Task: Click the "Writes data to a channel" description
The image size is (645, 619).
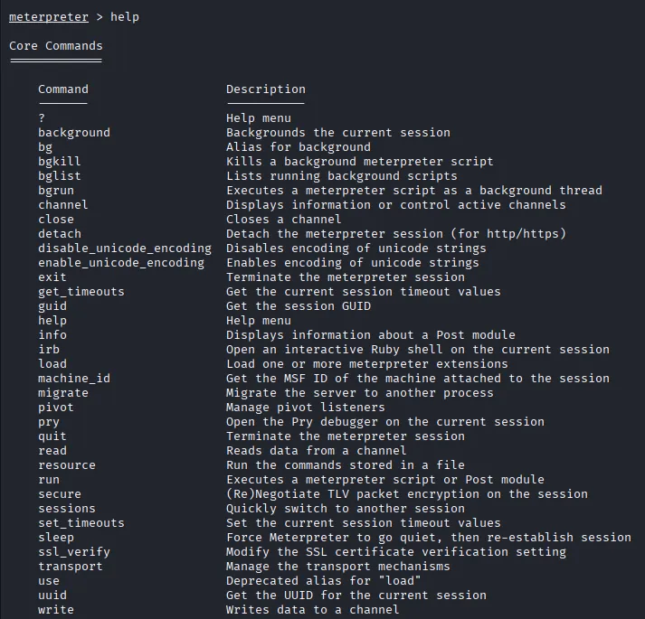Action: click(x=313, y=610)
